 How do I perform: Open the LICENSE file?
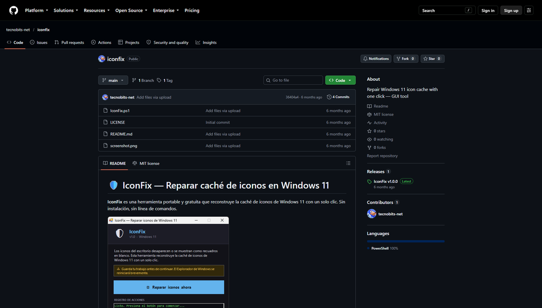point(118,122)
